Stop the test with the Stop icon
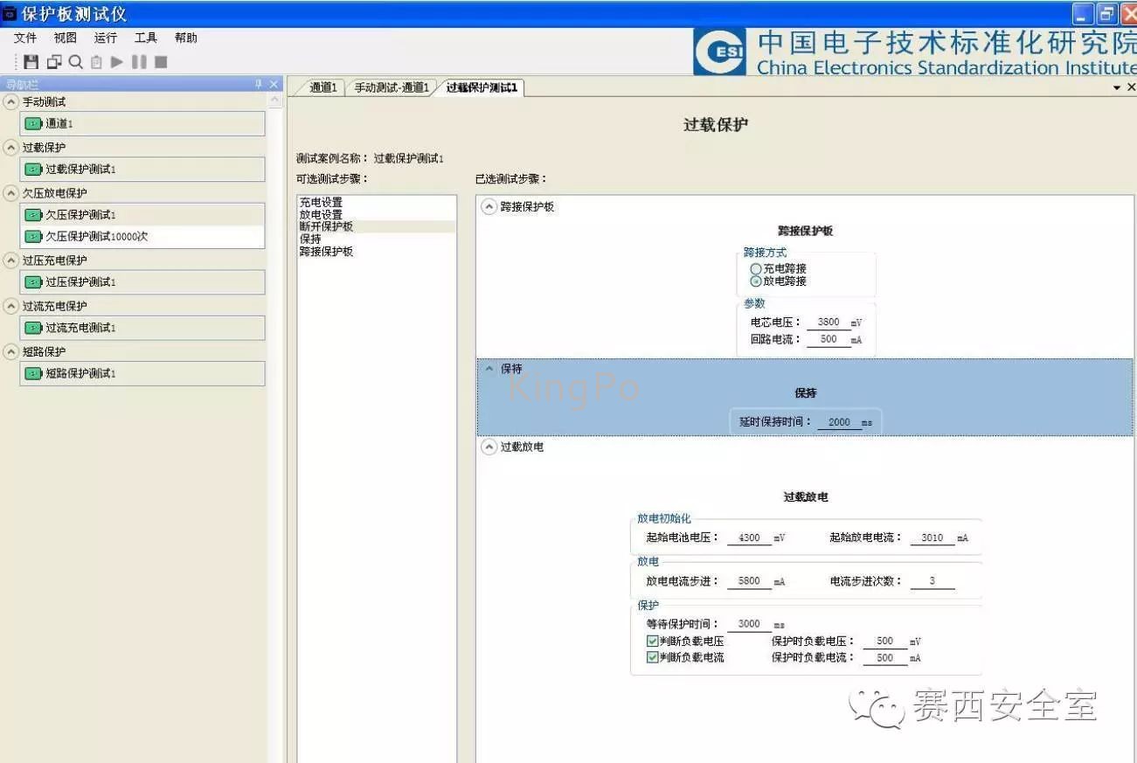 (161, 62)
